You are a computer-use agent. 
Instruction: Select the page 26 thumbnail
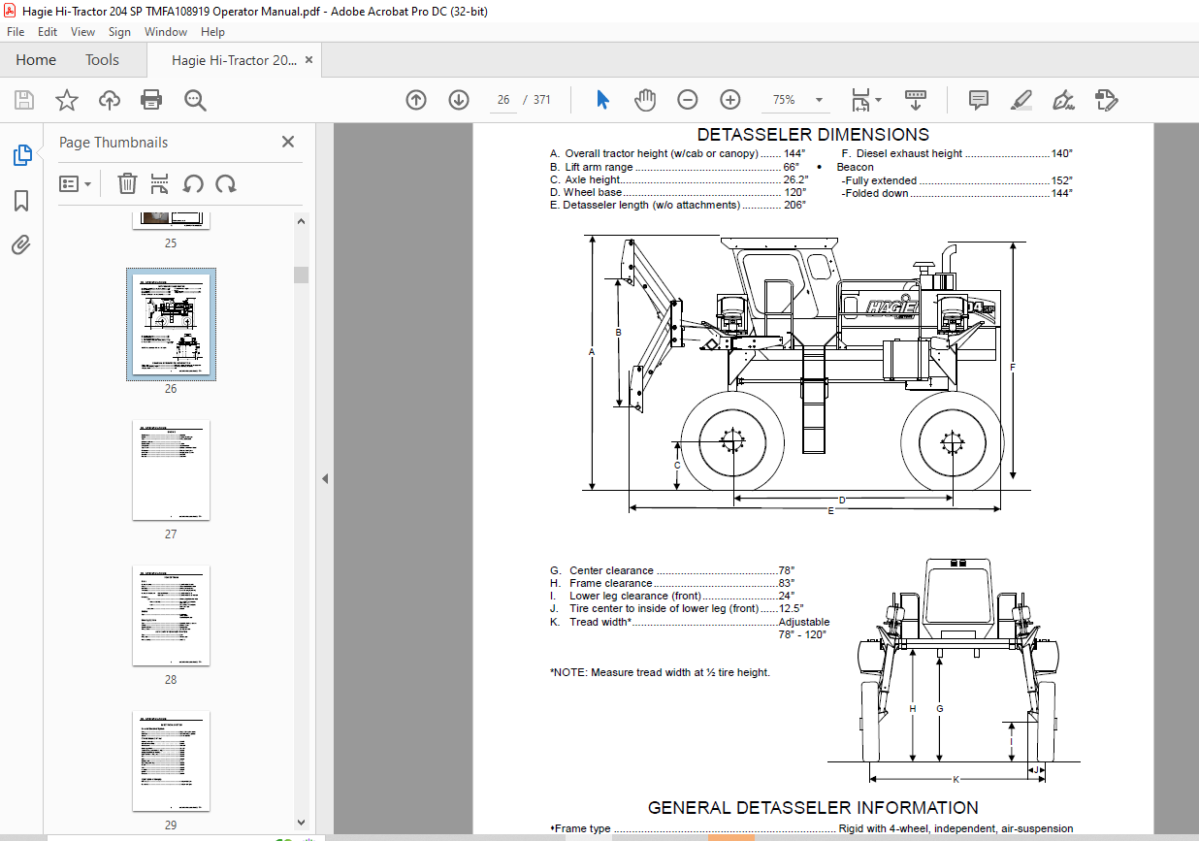[x=171, y=325]
